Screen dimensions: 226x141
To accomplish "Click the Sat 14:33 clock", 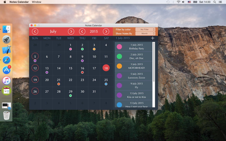I will [x=205, y=2].
